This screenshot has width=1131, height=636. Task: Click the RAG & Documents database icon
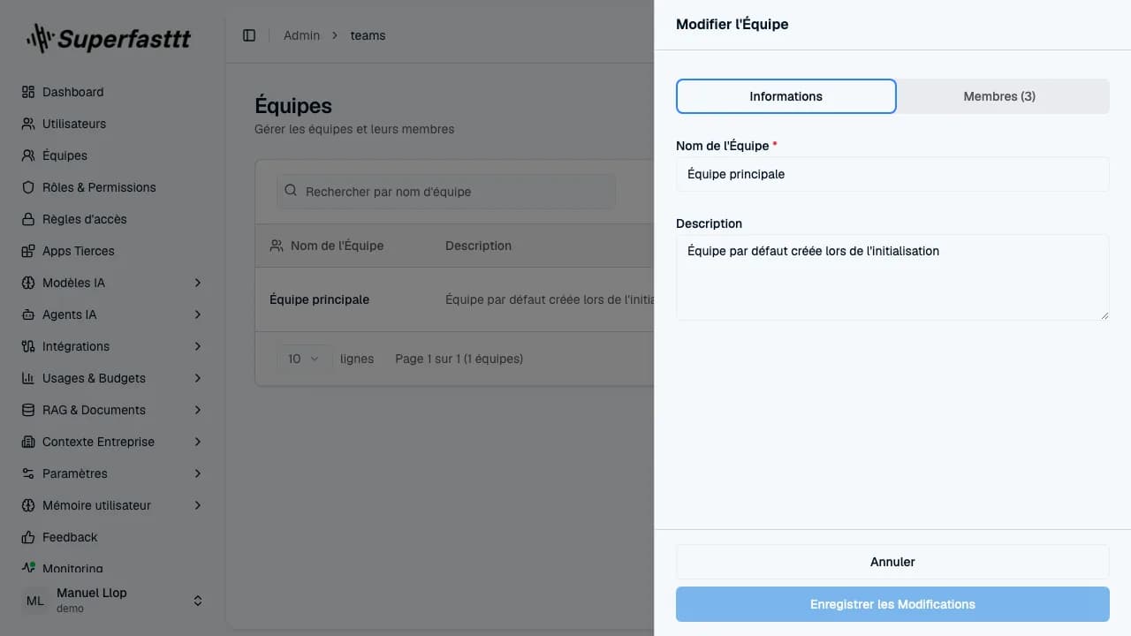tap(28, 410)
